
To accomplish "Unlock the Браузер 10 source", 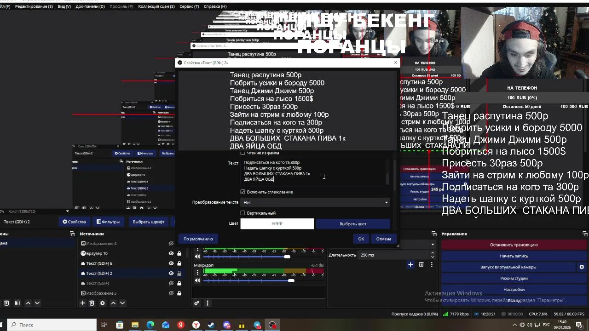I will (179, 253).
